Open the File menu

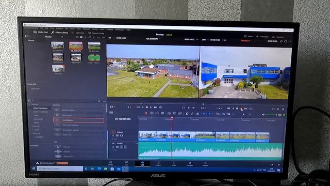click(41, 28)
